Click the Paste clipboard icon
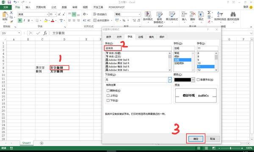The height and width of the screenshot is (152, 254). click(5, 15)
